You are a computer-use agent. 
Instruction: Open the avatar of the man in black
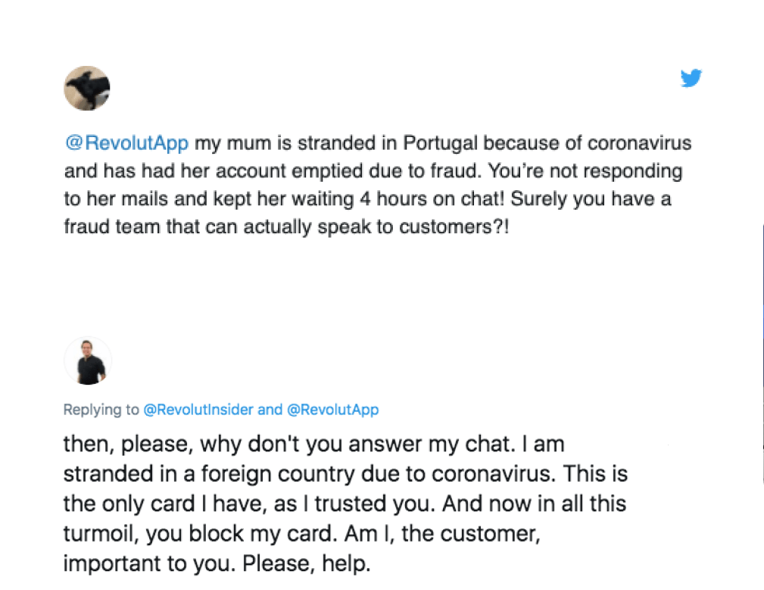tap(88, 361)
